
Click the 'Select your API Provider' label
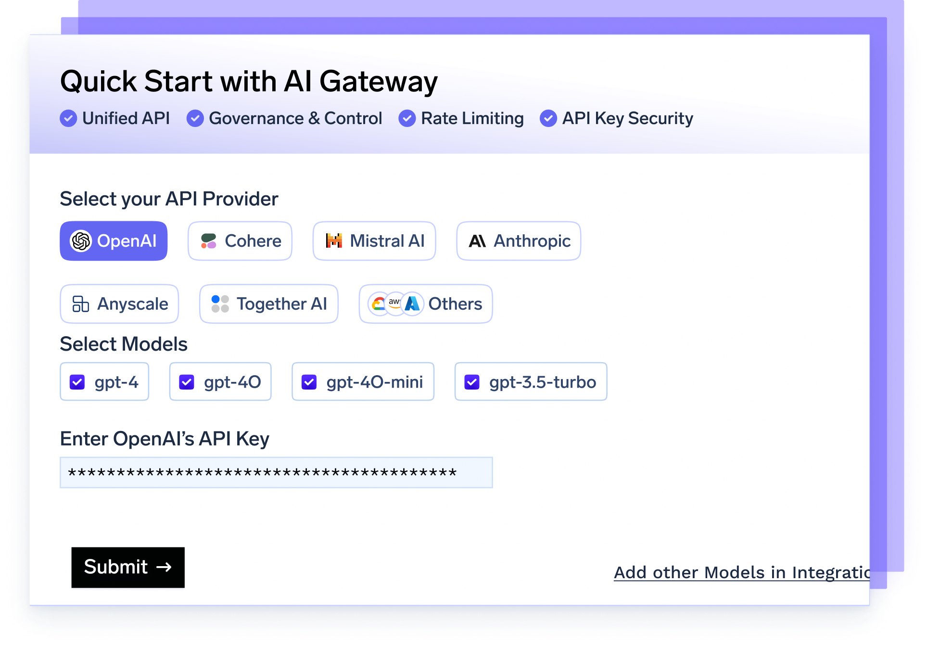click(x=169, y=199)
